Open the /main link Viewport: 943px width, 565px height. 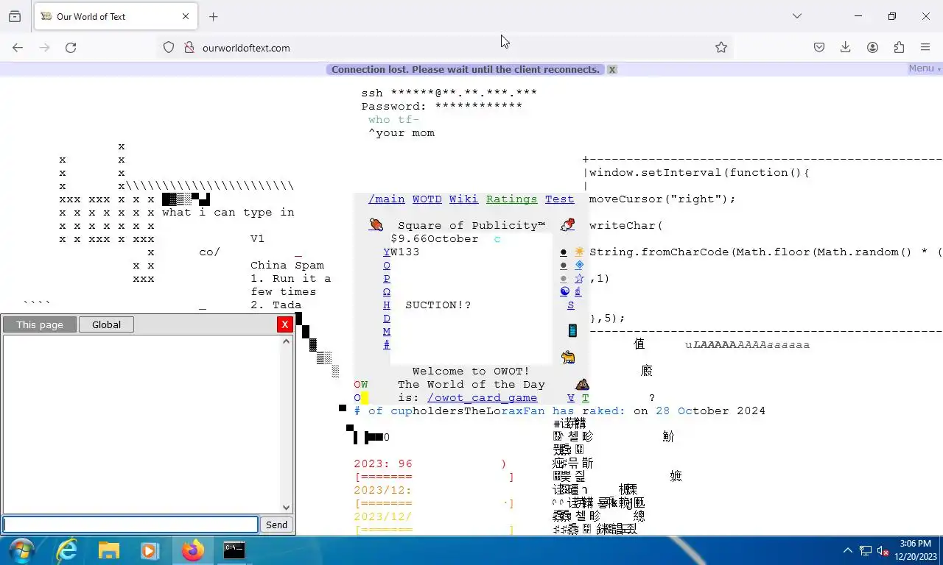(387, 199)
